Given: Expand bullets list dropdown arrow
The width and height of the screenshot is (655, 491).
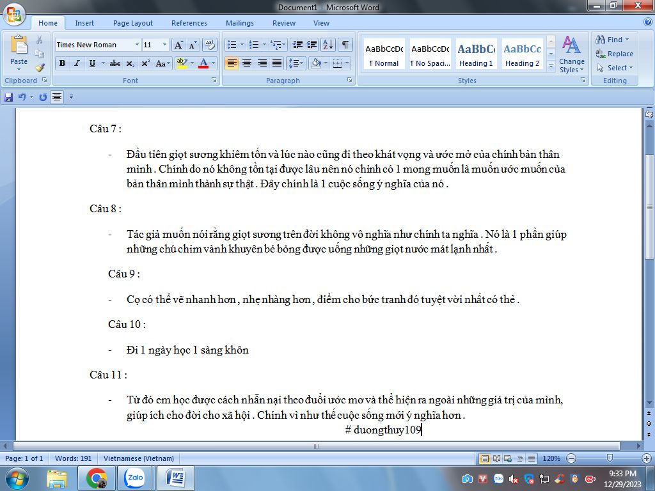Looking at the screenshot, I should [x=241, y=45].
